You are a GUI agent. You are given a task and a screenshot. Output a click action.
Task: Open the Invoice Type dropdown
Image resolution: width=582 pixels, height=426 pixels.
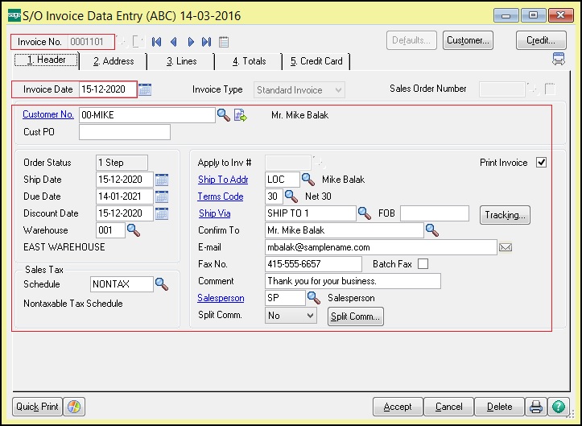click(x=338, y=90)
